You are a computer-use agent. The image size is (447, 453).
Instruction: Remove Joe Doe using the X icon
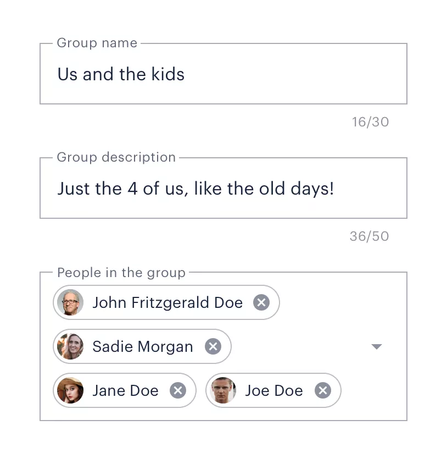[x=323, y=390]
